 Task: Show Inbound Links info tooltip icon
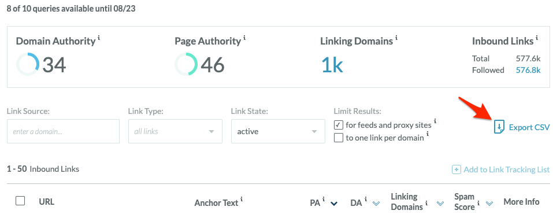click(x=537, y=38)
